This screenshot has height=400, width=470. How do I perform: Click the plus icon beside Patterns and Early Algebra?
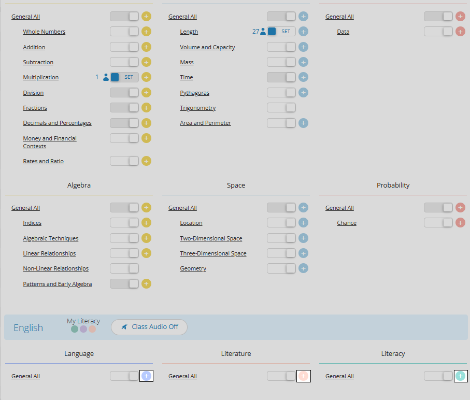(146, 284)
